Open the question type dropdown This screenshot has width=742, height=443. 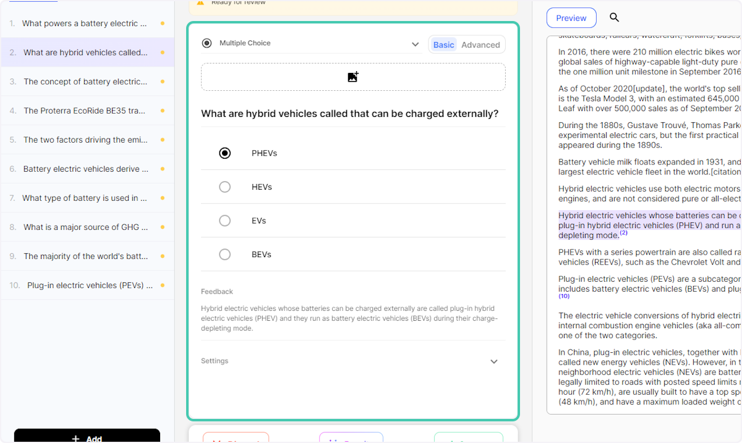pos(414,43)
